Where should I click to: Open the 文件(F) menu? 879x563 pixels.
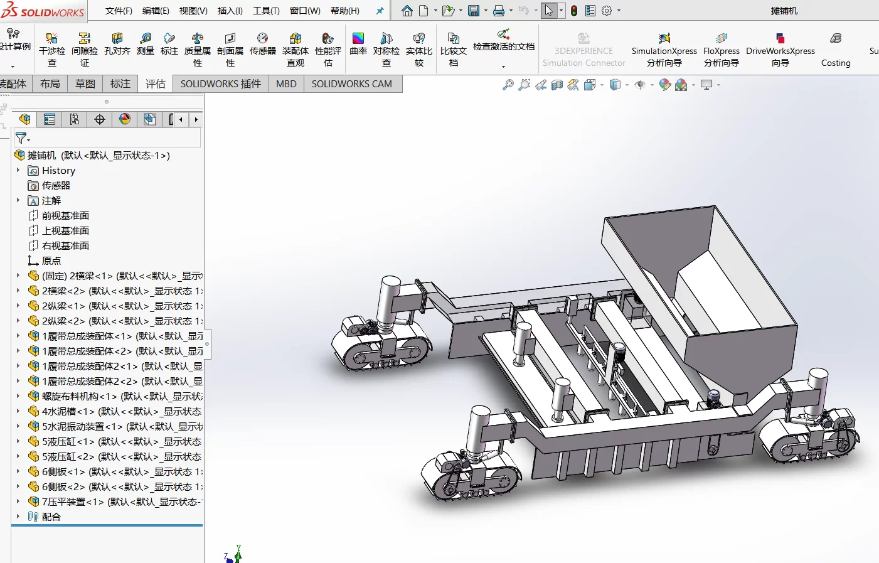tap(119, 11)
